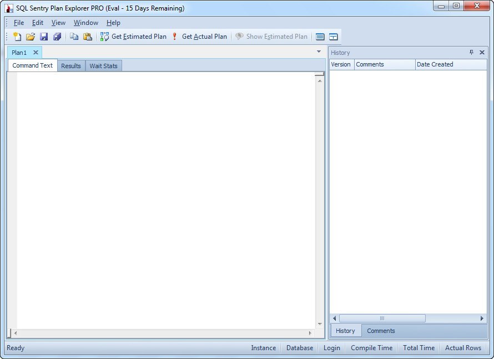The height and width of the screenshot is (359, 494).
Task: Click the Copy toolbar icon
Action: tap(74, 37)
